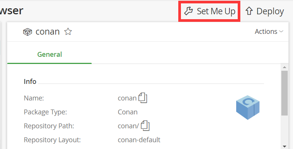
Task: Open the Actions dropdown menu
Action: click(x=269, y=32)
